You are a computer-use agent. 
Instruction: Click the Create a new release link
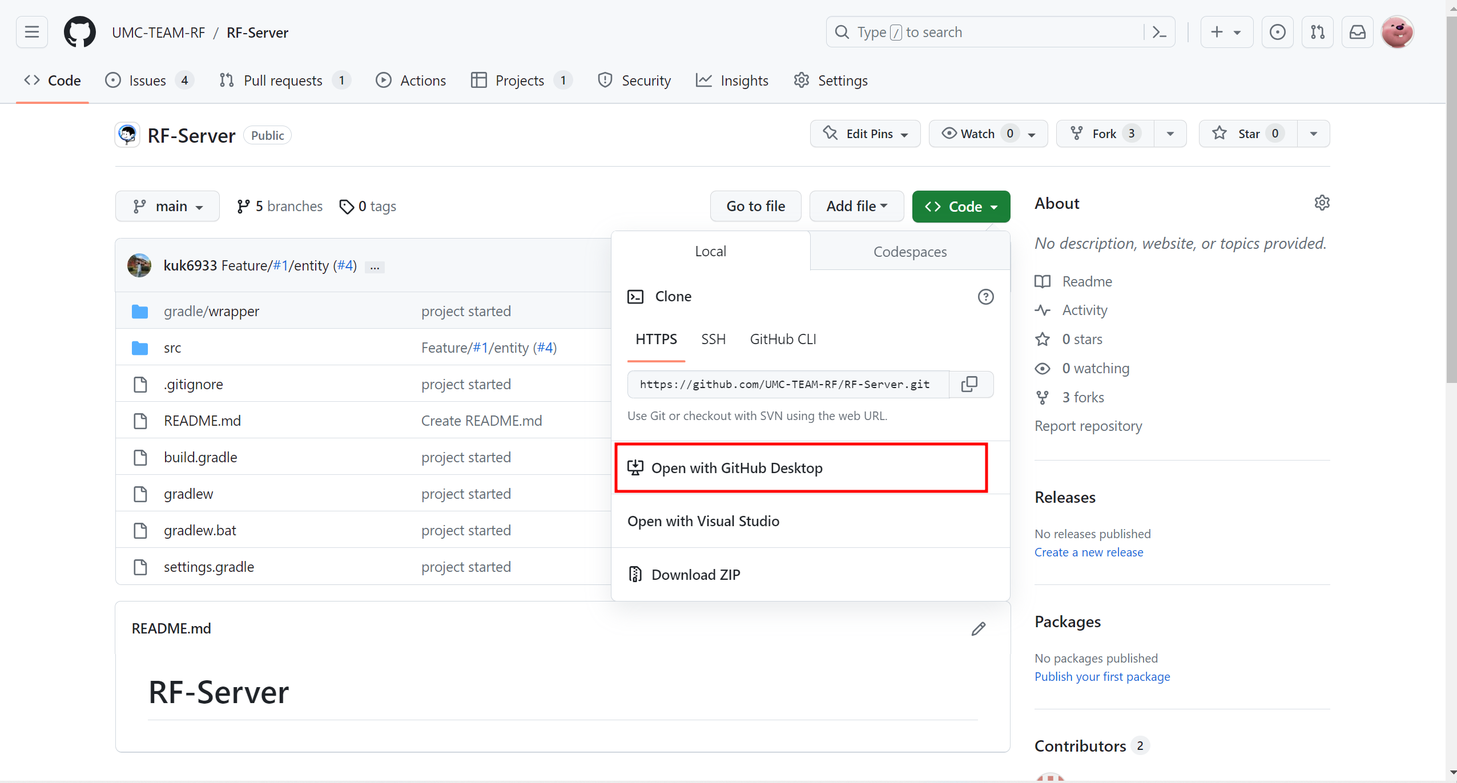(x=1088, y=552)
